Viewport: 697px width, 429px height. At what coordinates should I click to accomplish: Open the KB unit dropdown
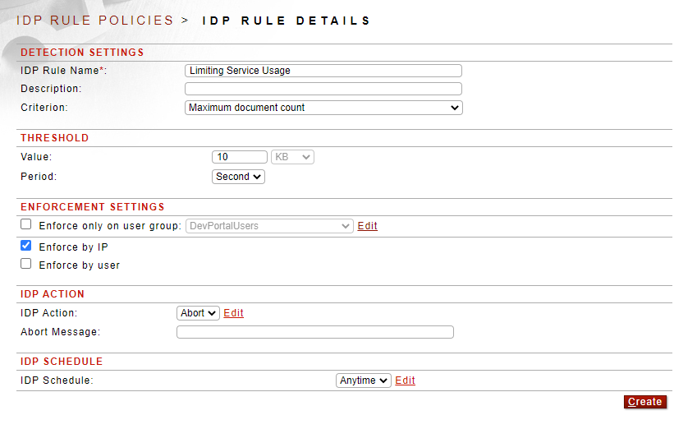[292, 157]
